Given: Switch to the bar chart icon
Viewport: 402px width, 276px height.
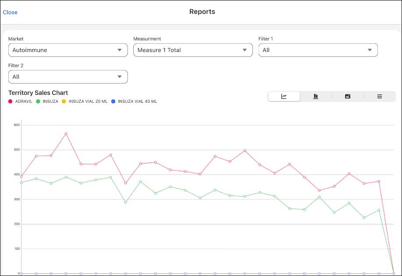Looking at the screenshot, I should pos(316,96).
